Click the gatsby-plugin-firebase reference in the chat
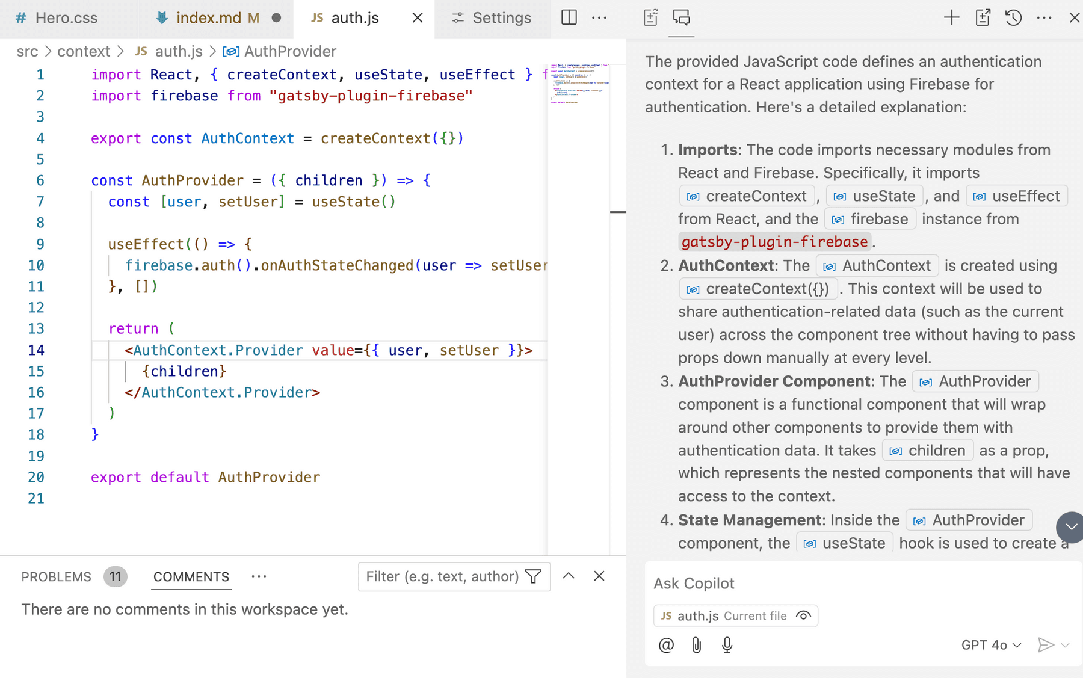The height and width of the screenshot is (678, 1083). (774, 241)
